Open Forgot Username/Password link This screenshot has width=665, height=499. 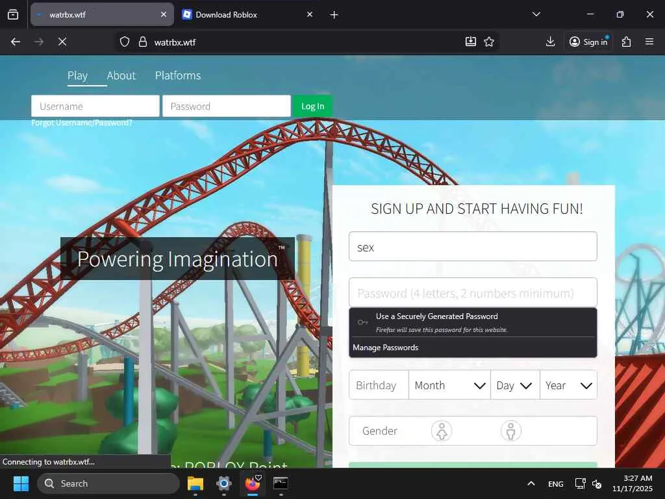click(x=82, y=123)
